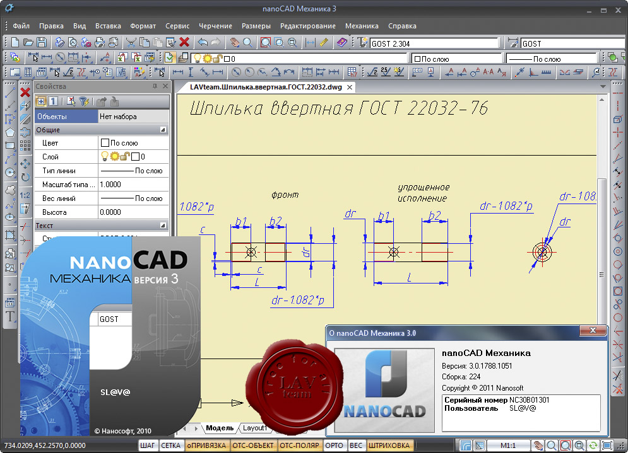Click the drawing vertical scrollbar up arrow
The height and width of the screenshot is (453, 628).
(601, 100)
